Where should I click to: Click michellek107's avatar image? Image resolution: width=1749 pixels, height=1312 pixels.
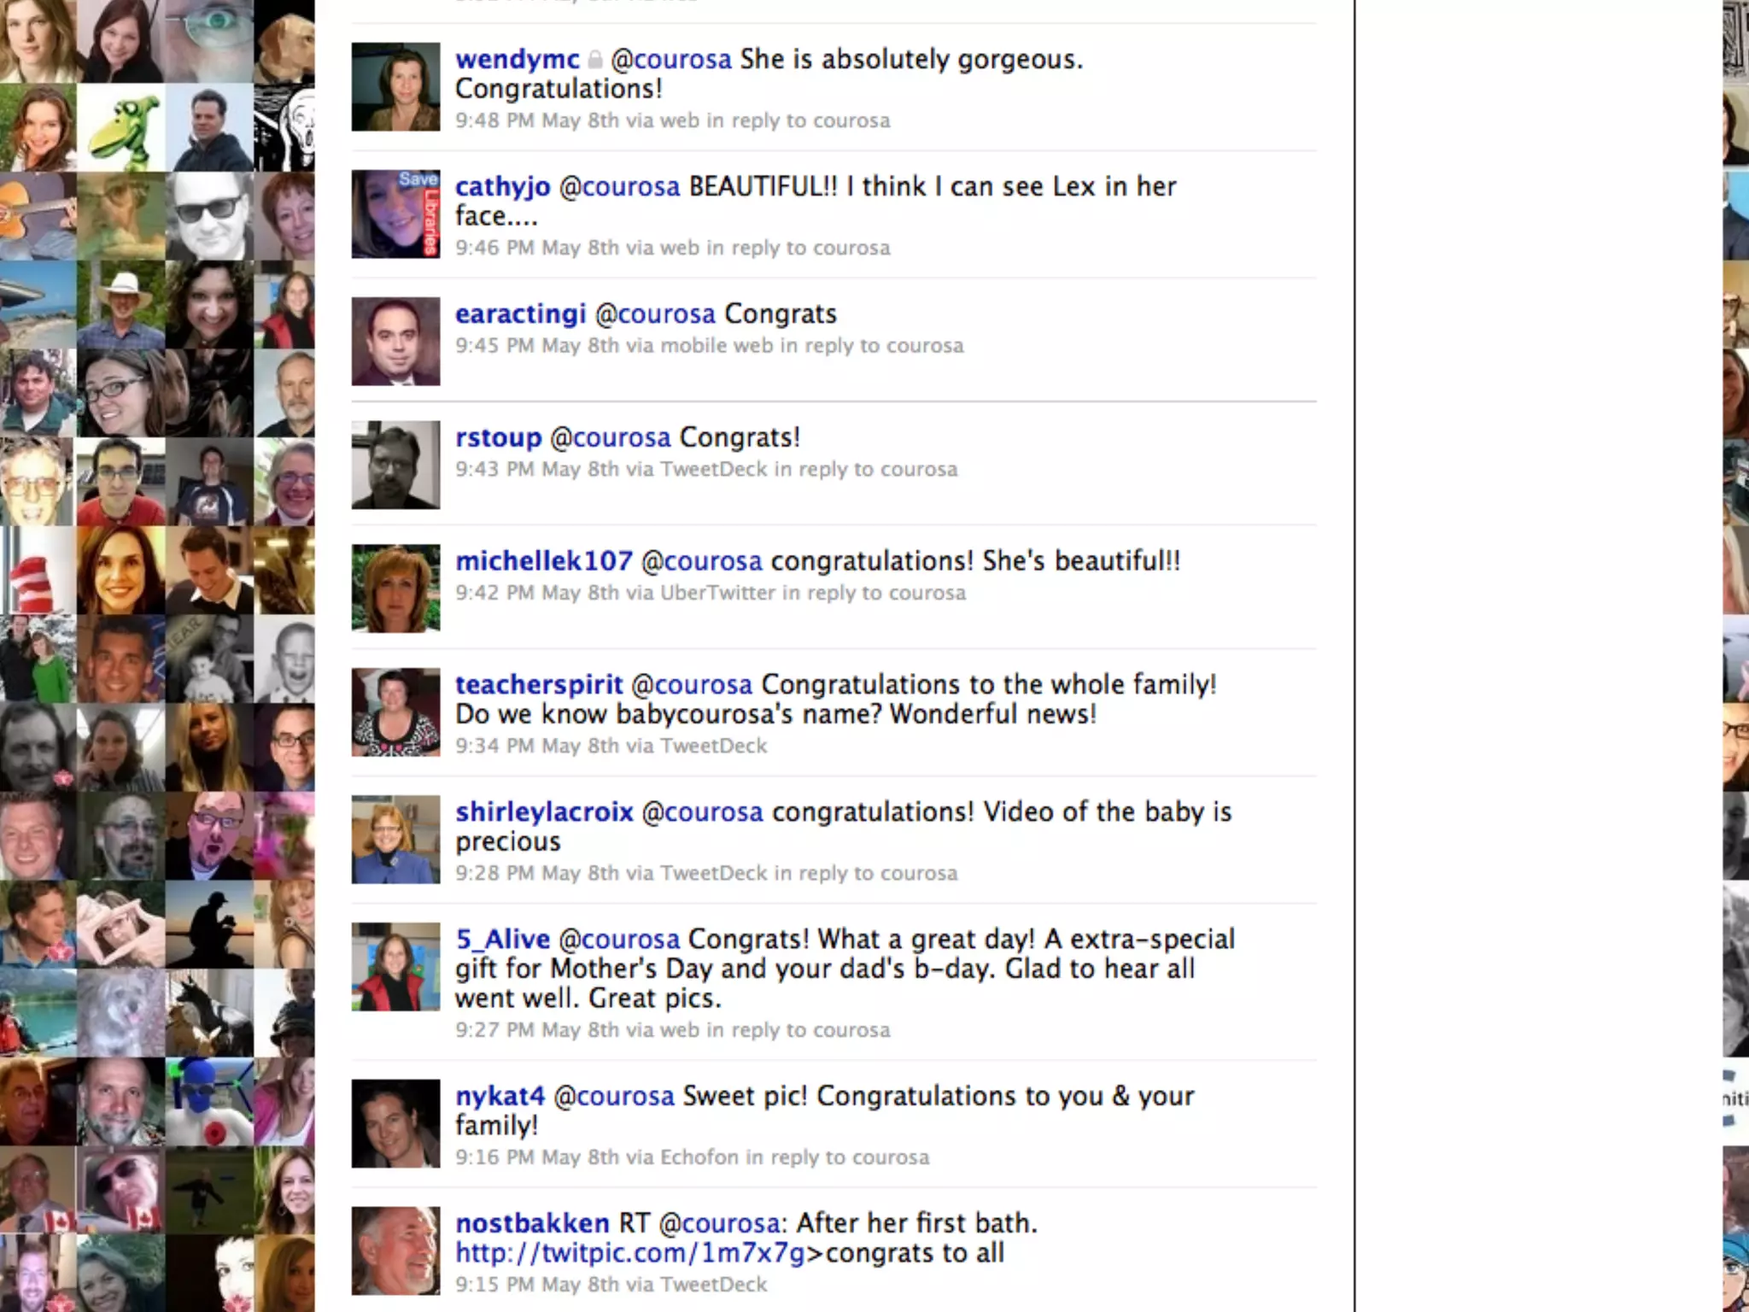[x=395, y=588]
